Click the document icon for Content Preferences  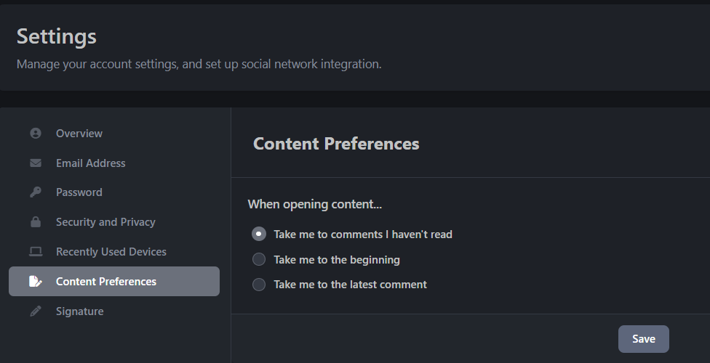[36, 282]
